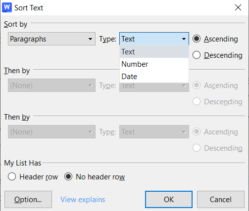Select Descending for Sort by
This screenshot has width=249, height=211.
click(217, 55)
